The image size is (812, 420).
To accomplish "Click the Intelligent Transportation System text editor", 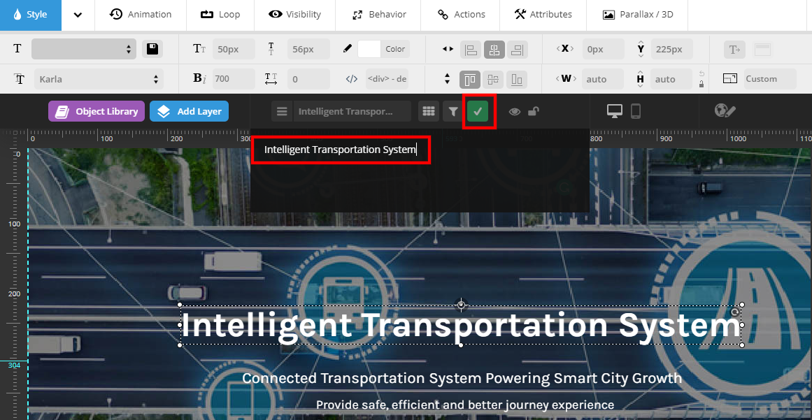I will coord(340,150).
